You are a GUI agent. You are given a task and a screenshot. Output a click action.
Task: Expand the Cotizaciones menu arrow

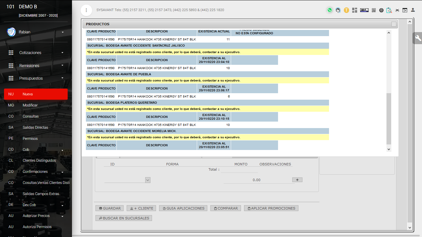pyautogui.click(x=62, y=52)
